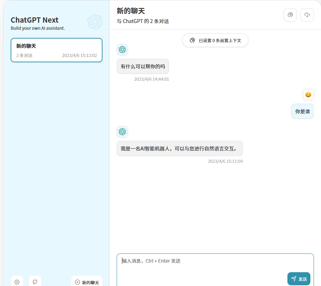Click the sidebar chat date 2023/4/6 15:12:02
321x286 pixels.
pyautogui.click(x=80, y=56)
